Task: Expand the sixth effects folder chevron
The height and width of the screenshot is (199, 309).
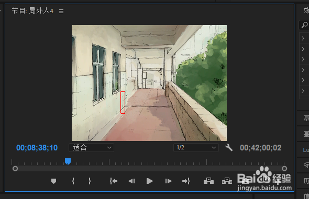Action: 303,90
